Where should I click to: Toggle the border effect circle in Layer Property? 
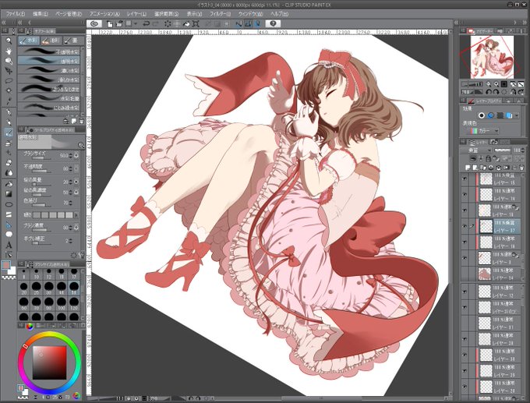pyautogui.click(x=482, y=115)
